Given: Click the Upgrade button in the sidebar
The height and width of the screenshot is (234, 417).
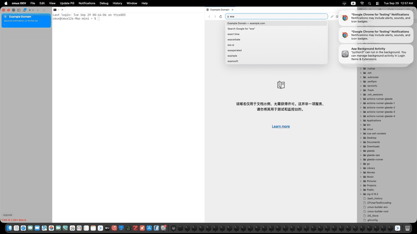Looking at the screenshot, I should coord(7,215).
